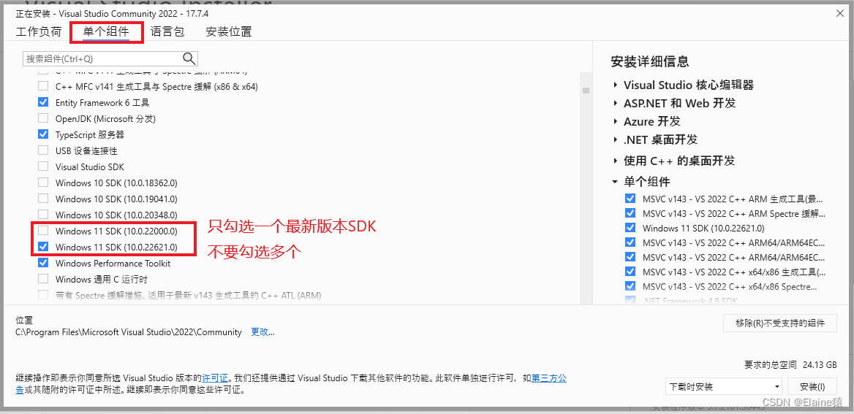Click the 安装(I) button
Viewport: 854px width, 414px height.
[812, 387]
